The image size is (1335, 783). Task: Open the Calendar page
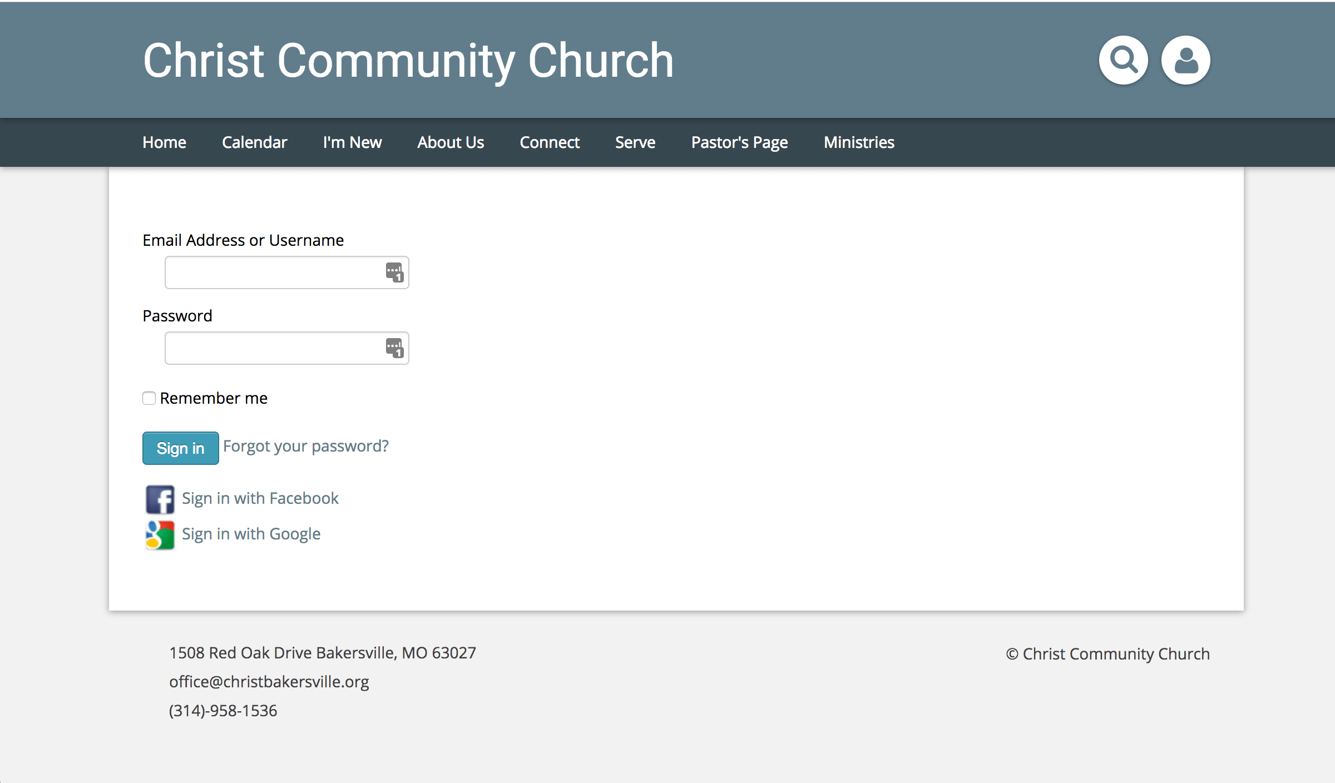pos(254,142)
